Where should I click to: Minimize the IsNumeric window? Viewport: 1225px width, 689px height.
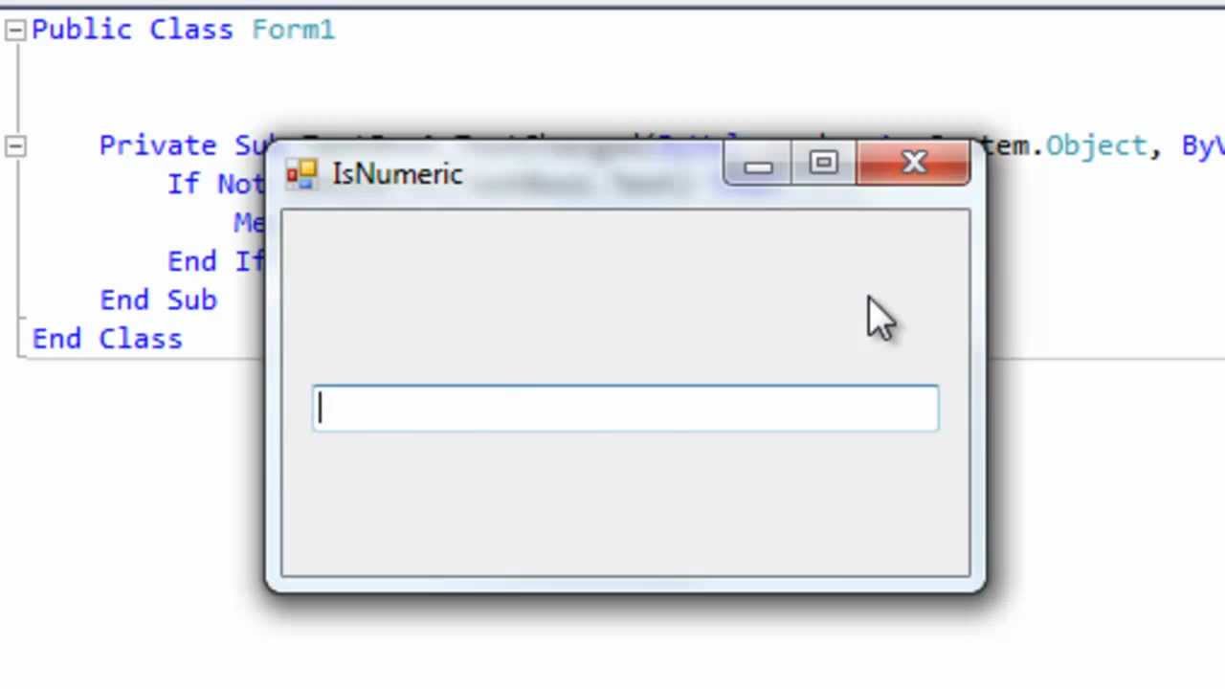(x=757, y=165)
